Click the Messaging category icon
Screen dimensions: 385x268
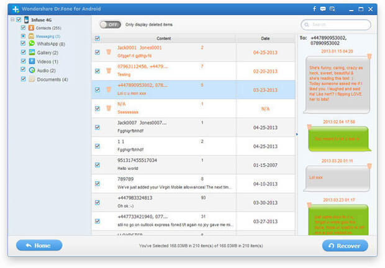31,36
